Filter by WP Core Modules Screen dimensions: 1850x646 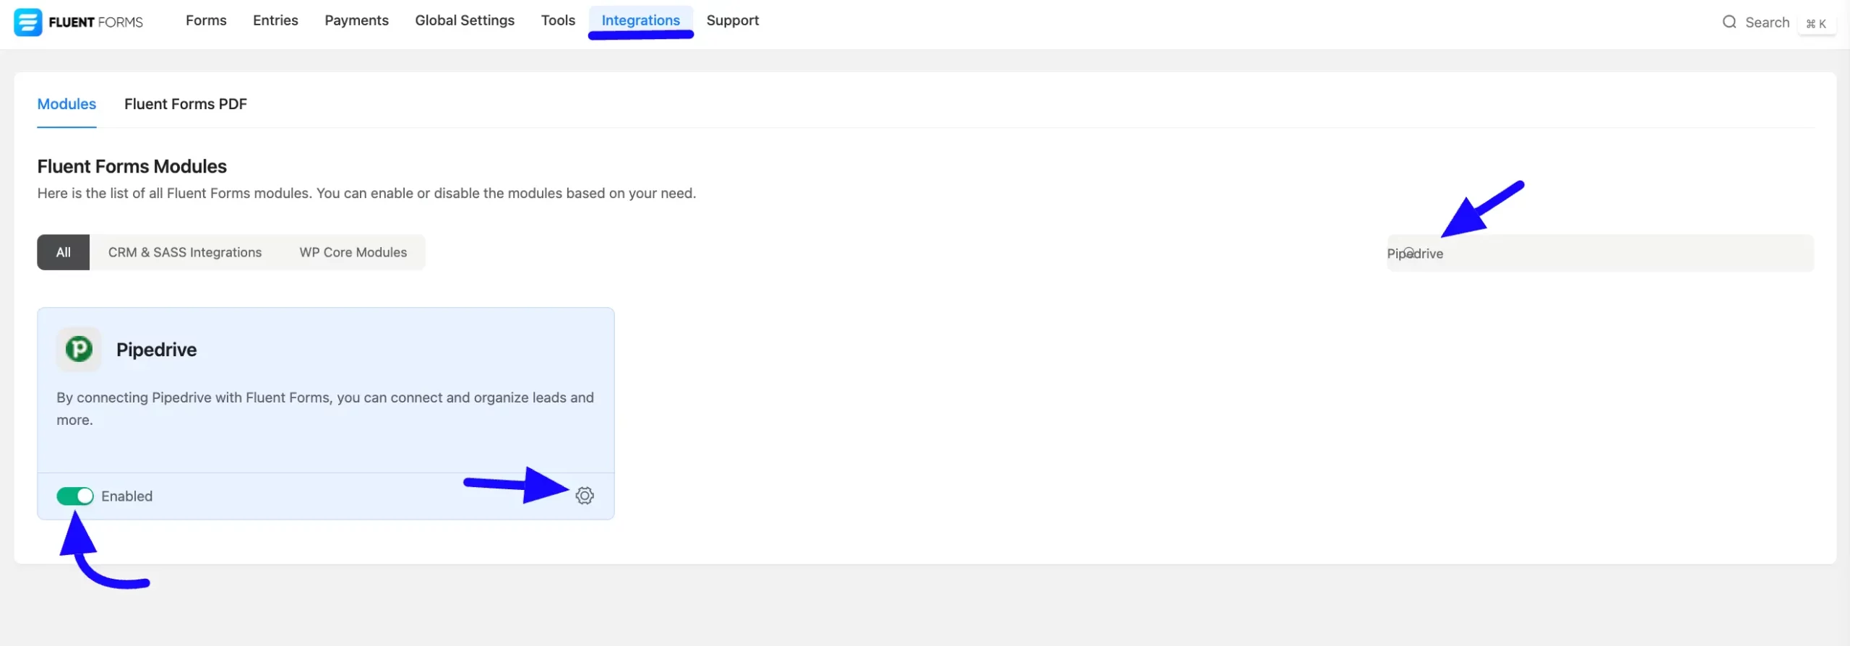tap(353, 252)
